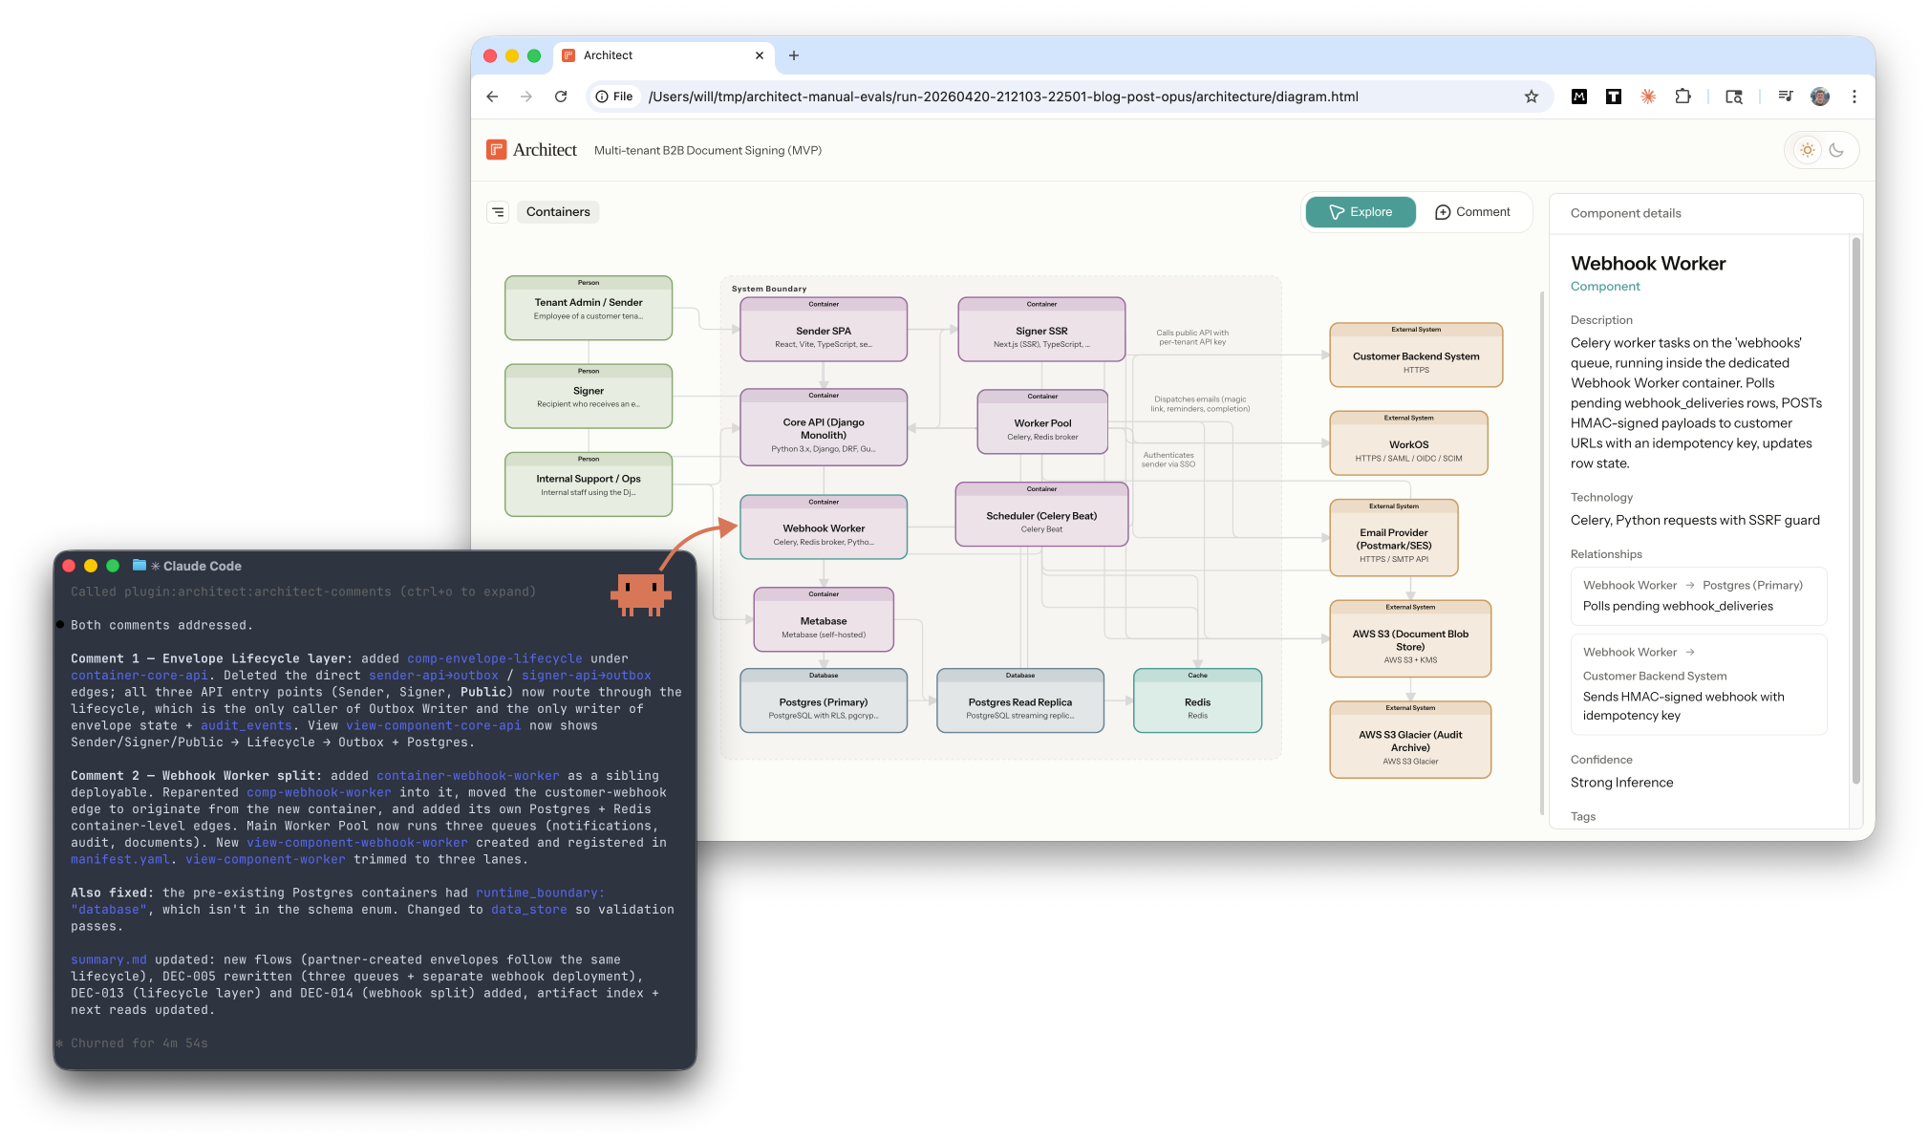Bookmark page with star icon
Viewport: 1929px width, 1141px height.
[x=1532, y=97]
